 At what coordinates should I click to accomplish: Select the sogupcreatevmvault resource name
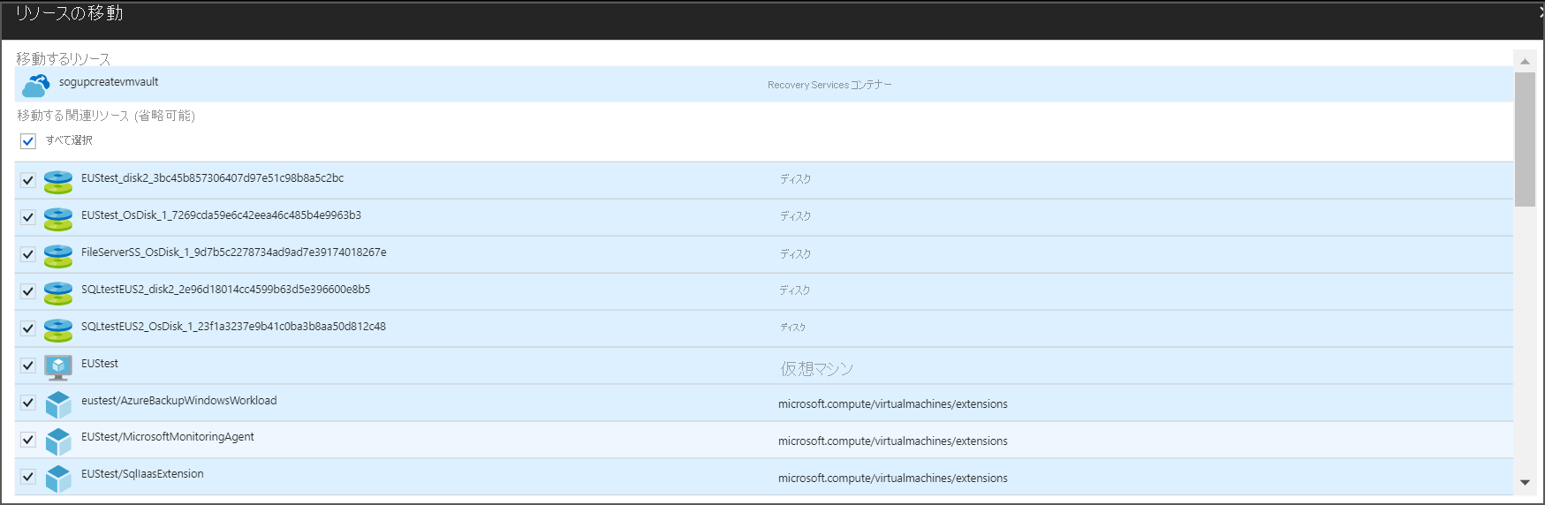click(109, 82)
